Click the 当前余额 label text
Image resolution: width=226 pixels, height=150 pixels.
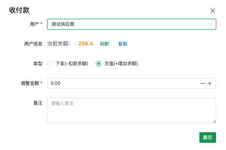(x=59, y=44)
